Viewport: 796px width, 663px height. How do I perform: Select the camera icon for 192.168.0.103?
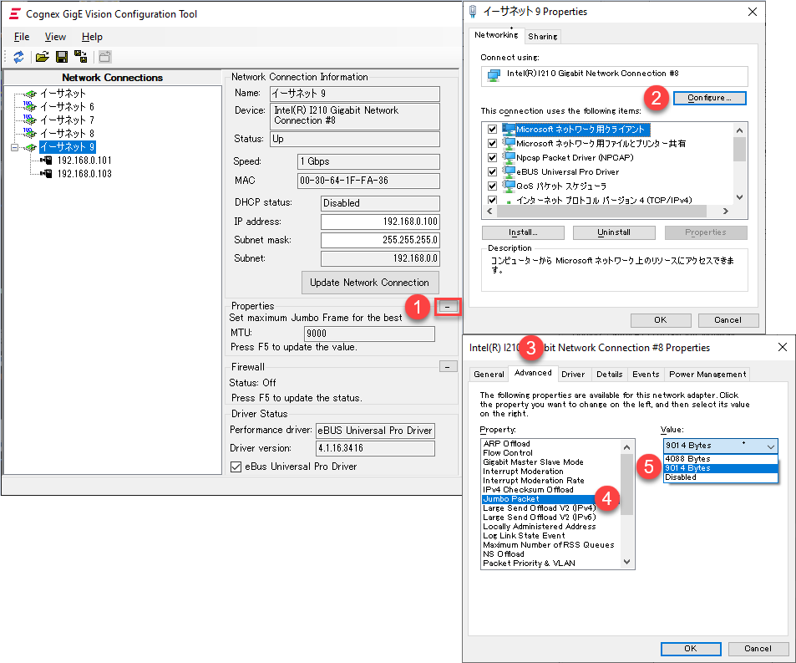(47, 174)
